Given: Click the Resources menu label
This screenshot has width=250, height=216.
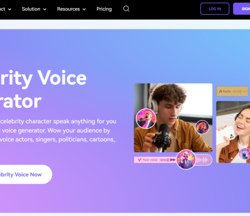Looking at the screenshot, I should point(68,9).
